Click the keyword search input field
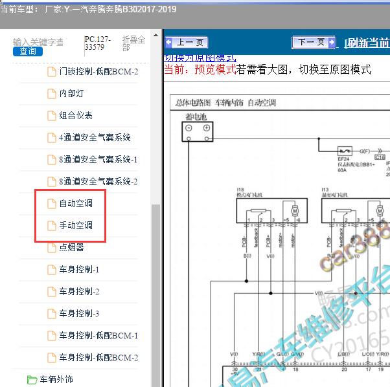The height and width of the screenshot is (387, 390). [x=38, y=42]
